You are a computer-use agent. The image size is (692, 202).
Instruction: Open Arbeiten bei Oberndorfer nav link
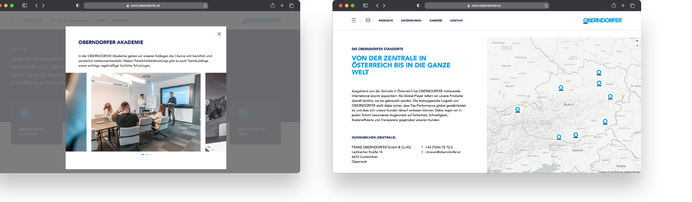[x=69, y=20]
